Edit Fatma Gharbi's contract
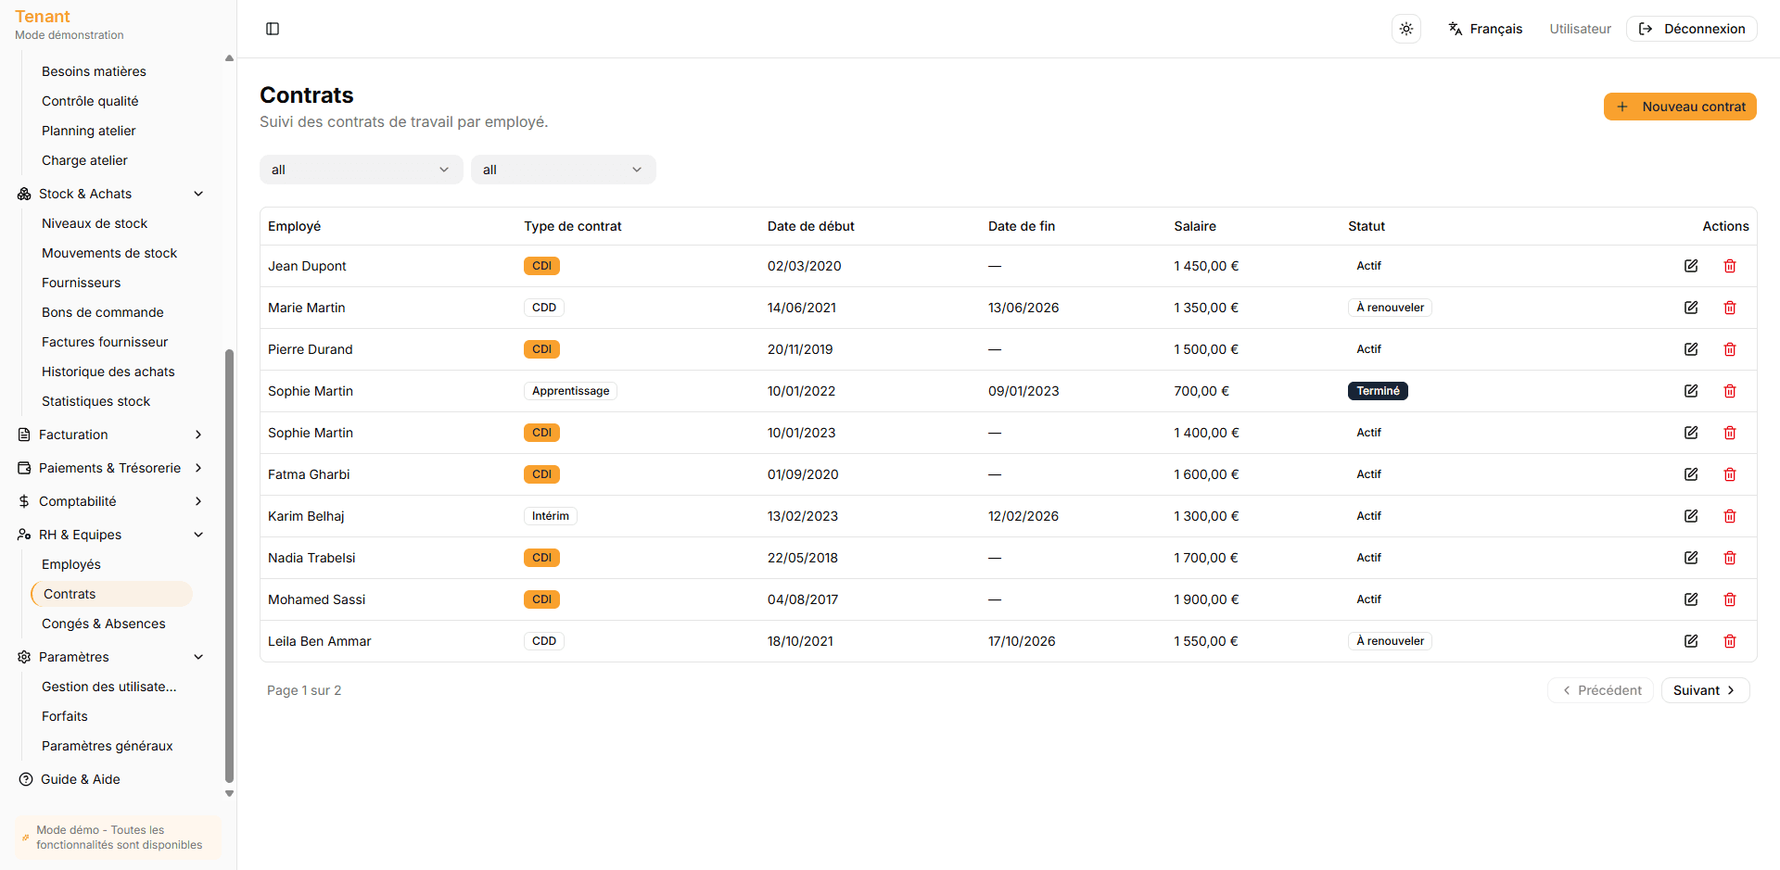1780x870 pixels. coord(1691,474)
